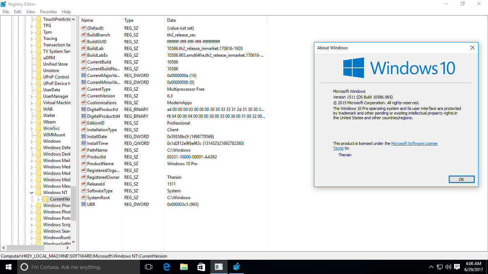Click the open folder icon of the CurrentVersion key
Image resolution: width=488 pixels, height=274 pixels.
[45, 199]
